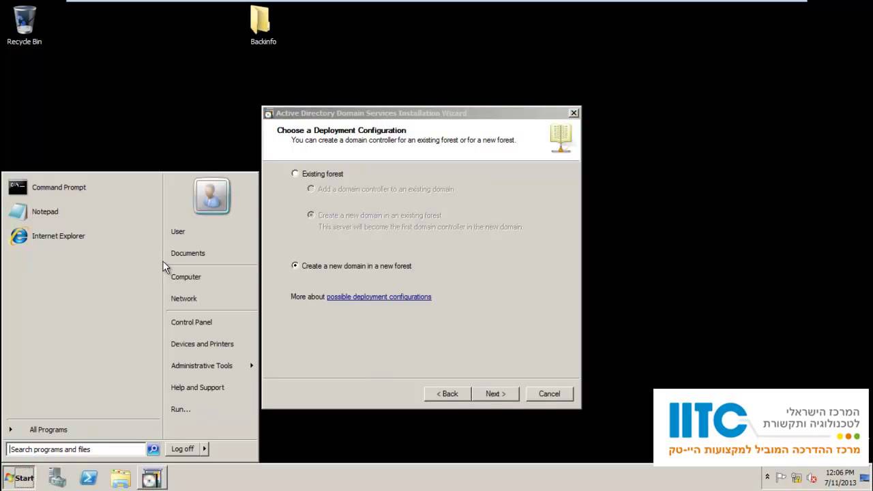Open shutdown options arrow beside Log off

coord(205,449)
